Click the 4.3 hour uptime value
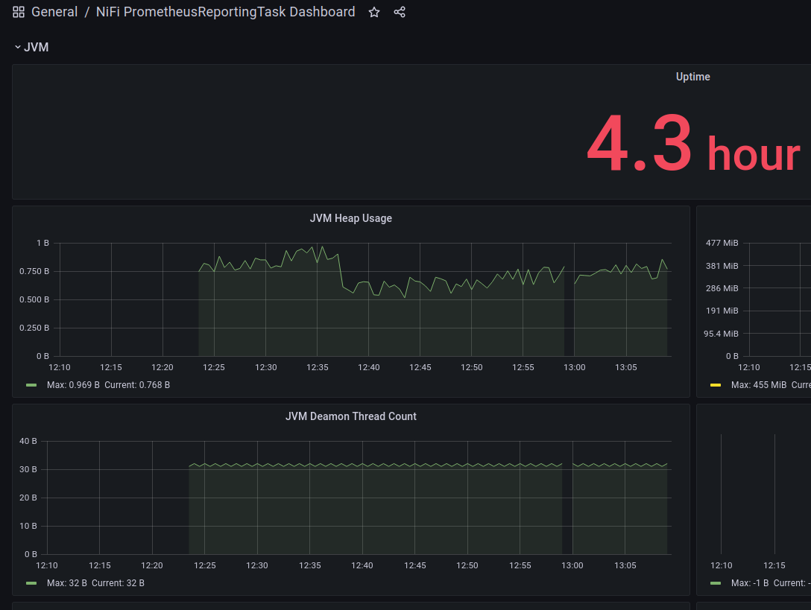Screen dimensions: 811x610 point(693,144)
